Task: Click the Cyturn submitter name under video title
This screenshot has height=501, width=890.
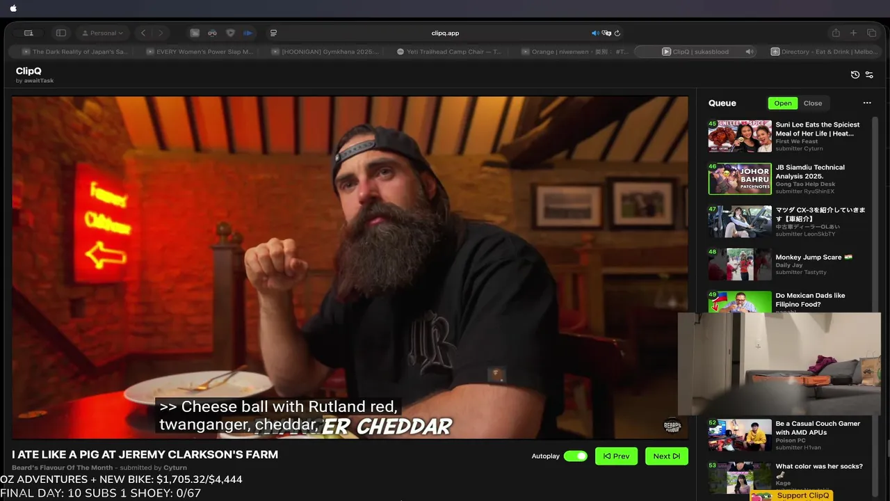Action: [x=175, y=468]
